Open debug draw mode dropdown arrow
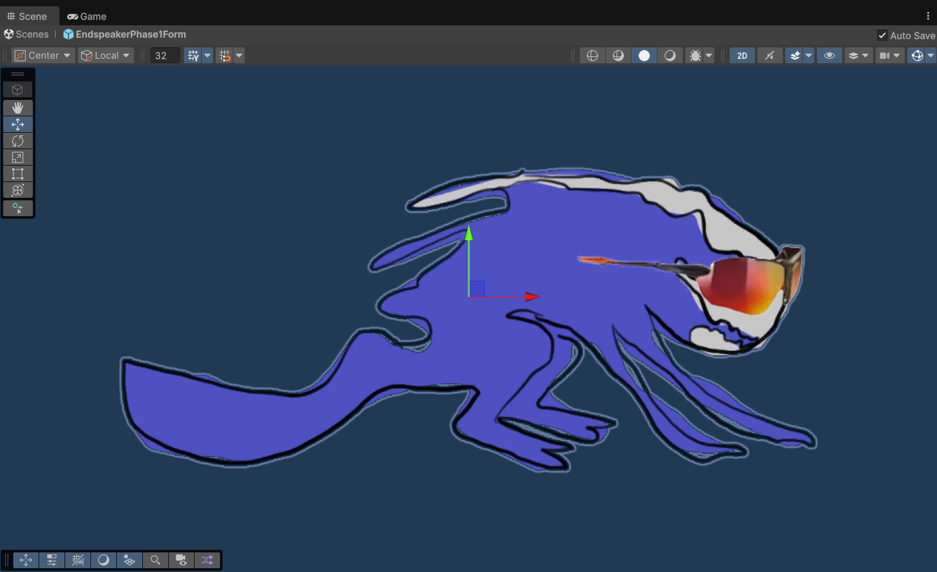Viewport: 937px width, 572px height. click(x=709, y=56)
